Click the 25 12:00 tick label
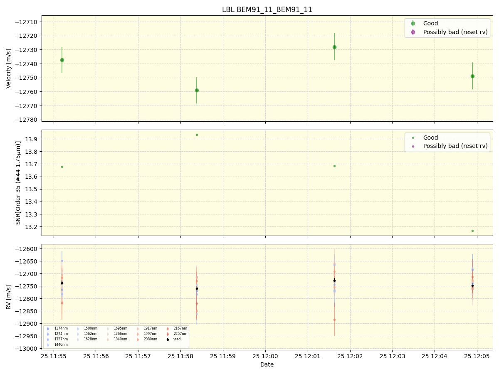Screen dimensions: 499x374 265,356
